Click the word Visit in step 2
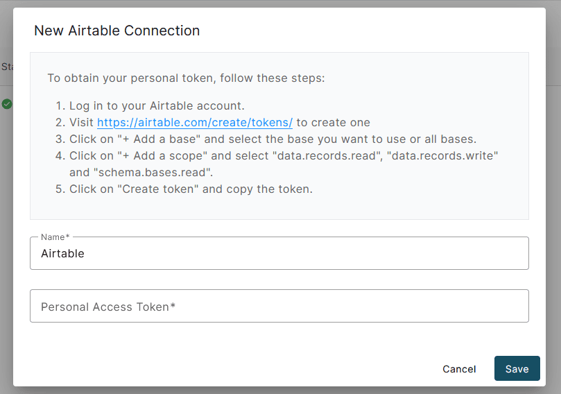Viewport: 561px width, 394px height. pos(81,122)
